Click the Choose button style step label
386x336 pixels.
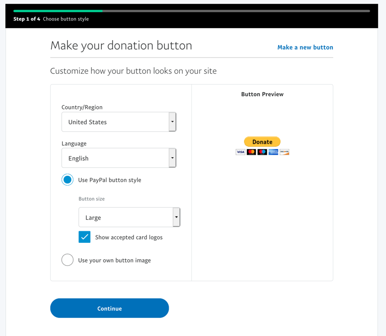click(x=66, y=19)
